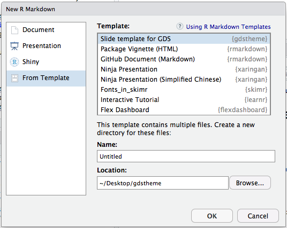Viewport: 287px width, 228px height.
Task: Choose GitHub Document (Markdown) template
Action: (x=184, y=59)
